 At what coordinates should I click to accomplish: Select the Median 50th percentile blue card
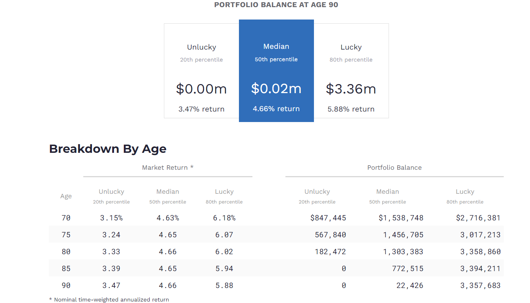tap(276, 71)
